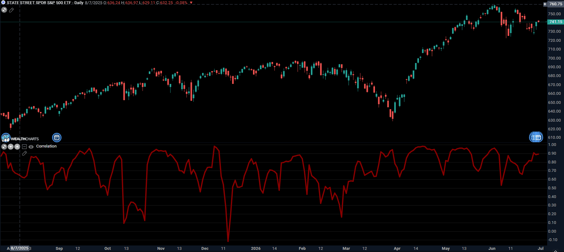Click the 0.00 correlation axis label
564x252 pixels.
click(552, 231)
